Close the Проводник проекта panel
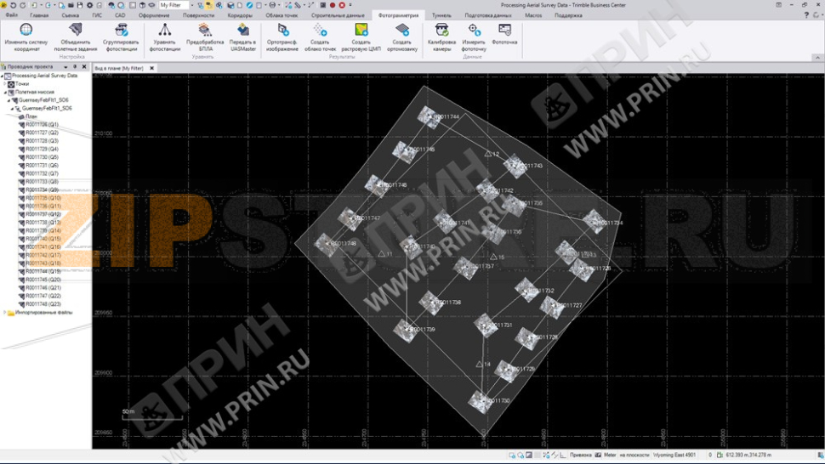The image size is (825, 464). point(84,67)
